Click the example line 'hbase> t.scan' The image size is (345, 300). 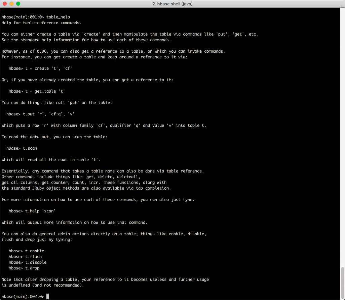pos(22,148)
